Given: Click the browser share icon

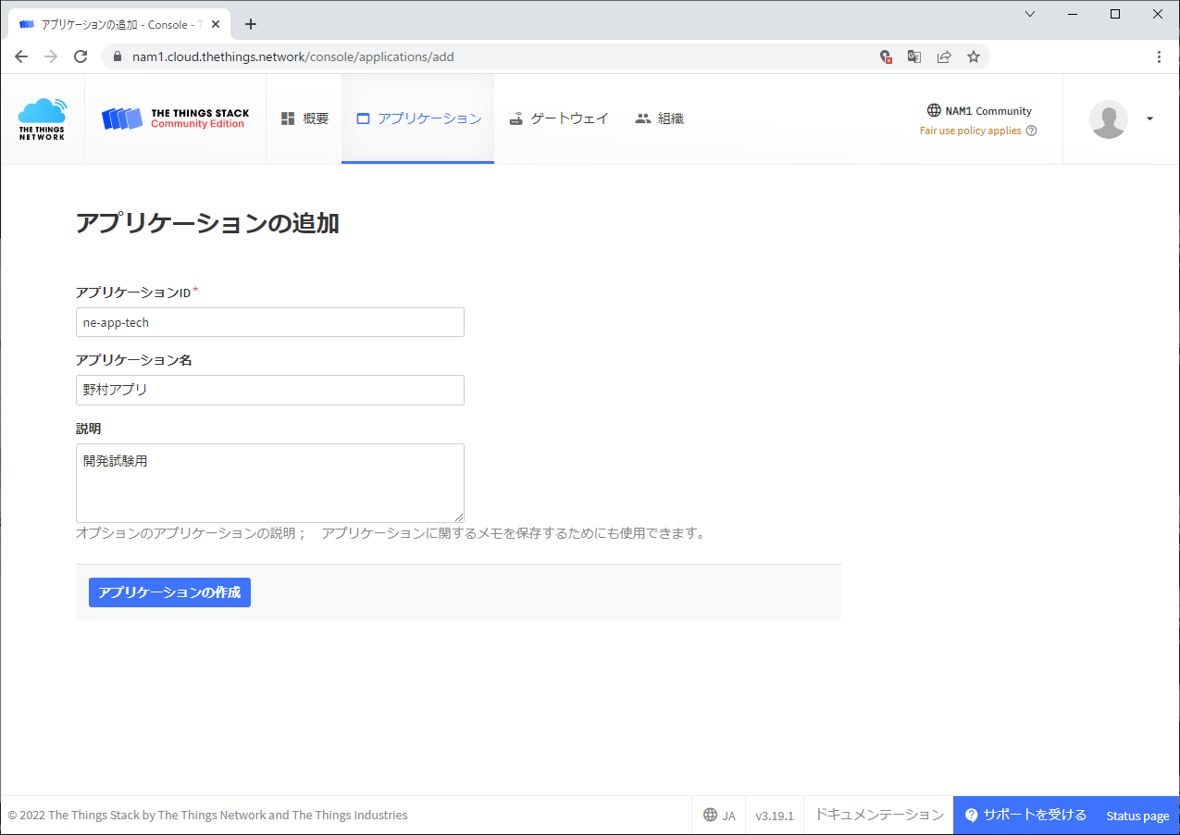Looking at the screenshot, I should point(944,56).
